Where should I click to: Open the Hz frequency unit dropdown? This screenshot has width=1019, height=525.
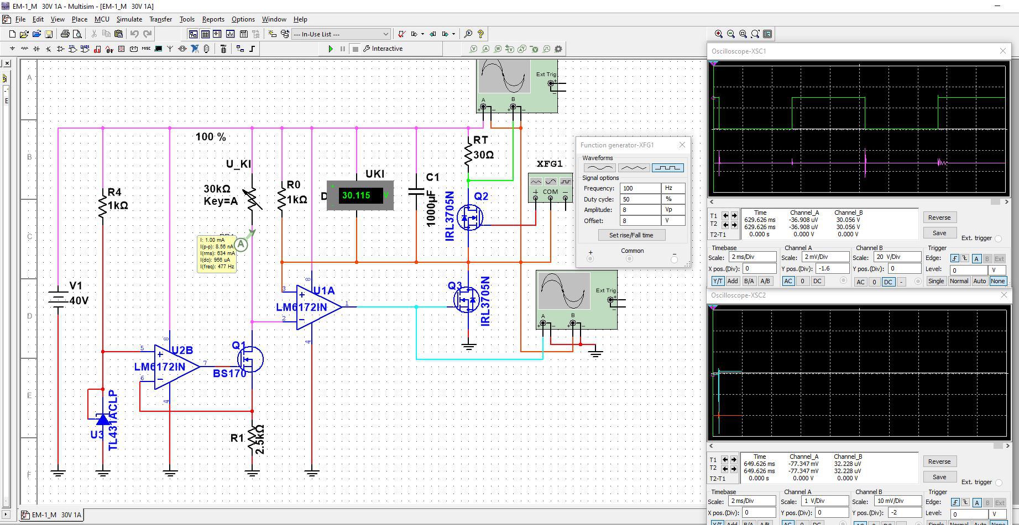pos(673,188)
